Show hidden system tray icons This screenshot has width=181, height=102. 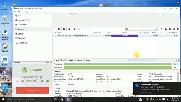tap(144, 99)
